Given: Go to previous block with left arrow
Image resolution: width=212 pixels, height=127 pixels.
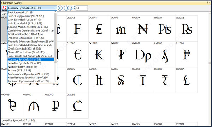Looking at the screenshot, I should 60,8.
